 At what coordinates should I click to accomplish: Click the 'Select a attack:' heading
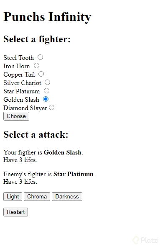[36, 134]
